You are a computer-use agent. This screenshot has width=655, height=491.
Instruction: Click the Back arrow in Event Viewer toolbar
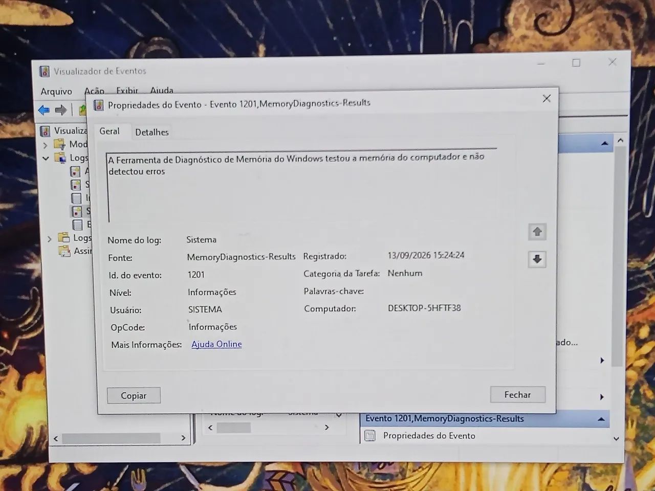44,109
